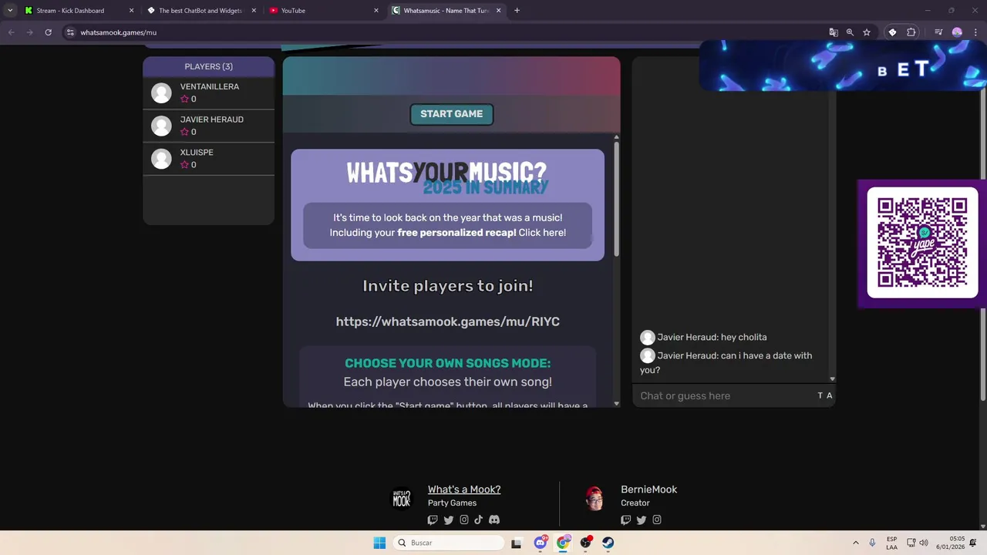Open What's a Mook Twitter page

449,520
